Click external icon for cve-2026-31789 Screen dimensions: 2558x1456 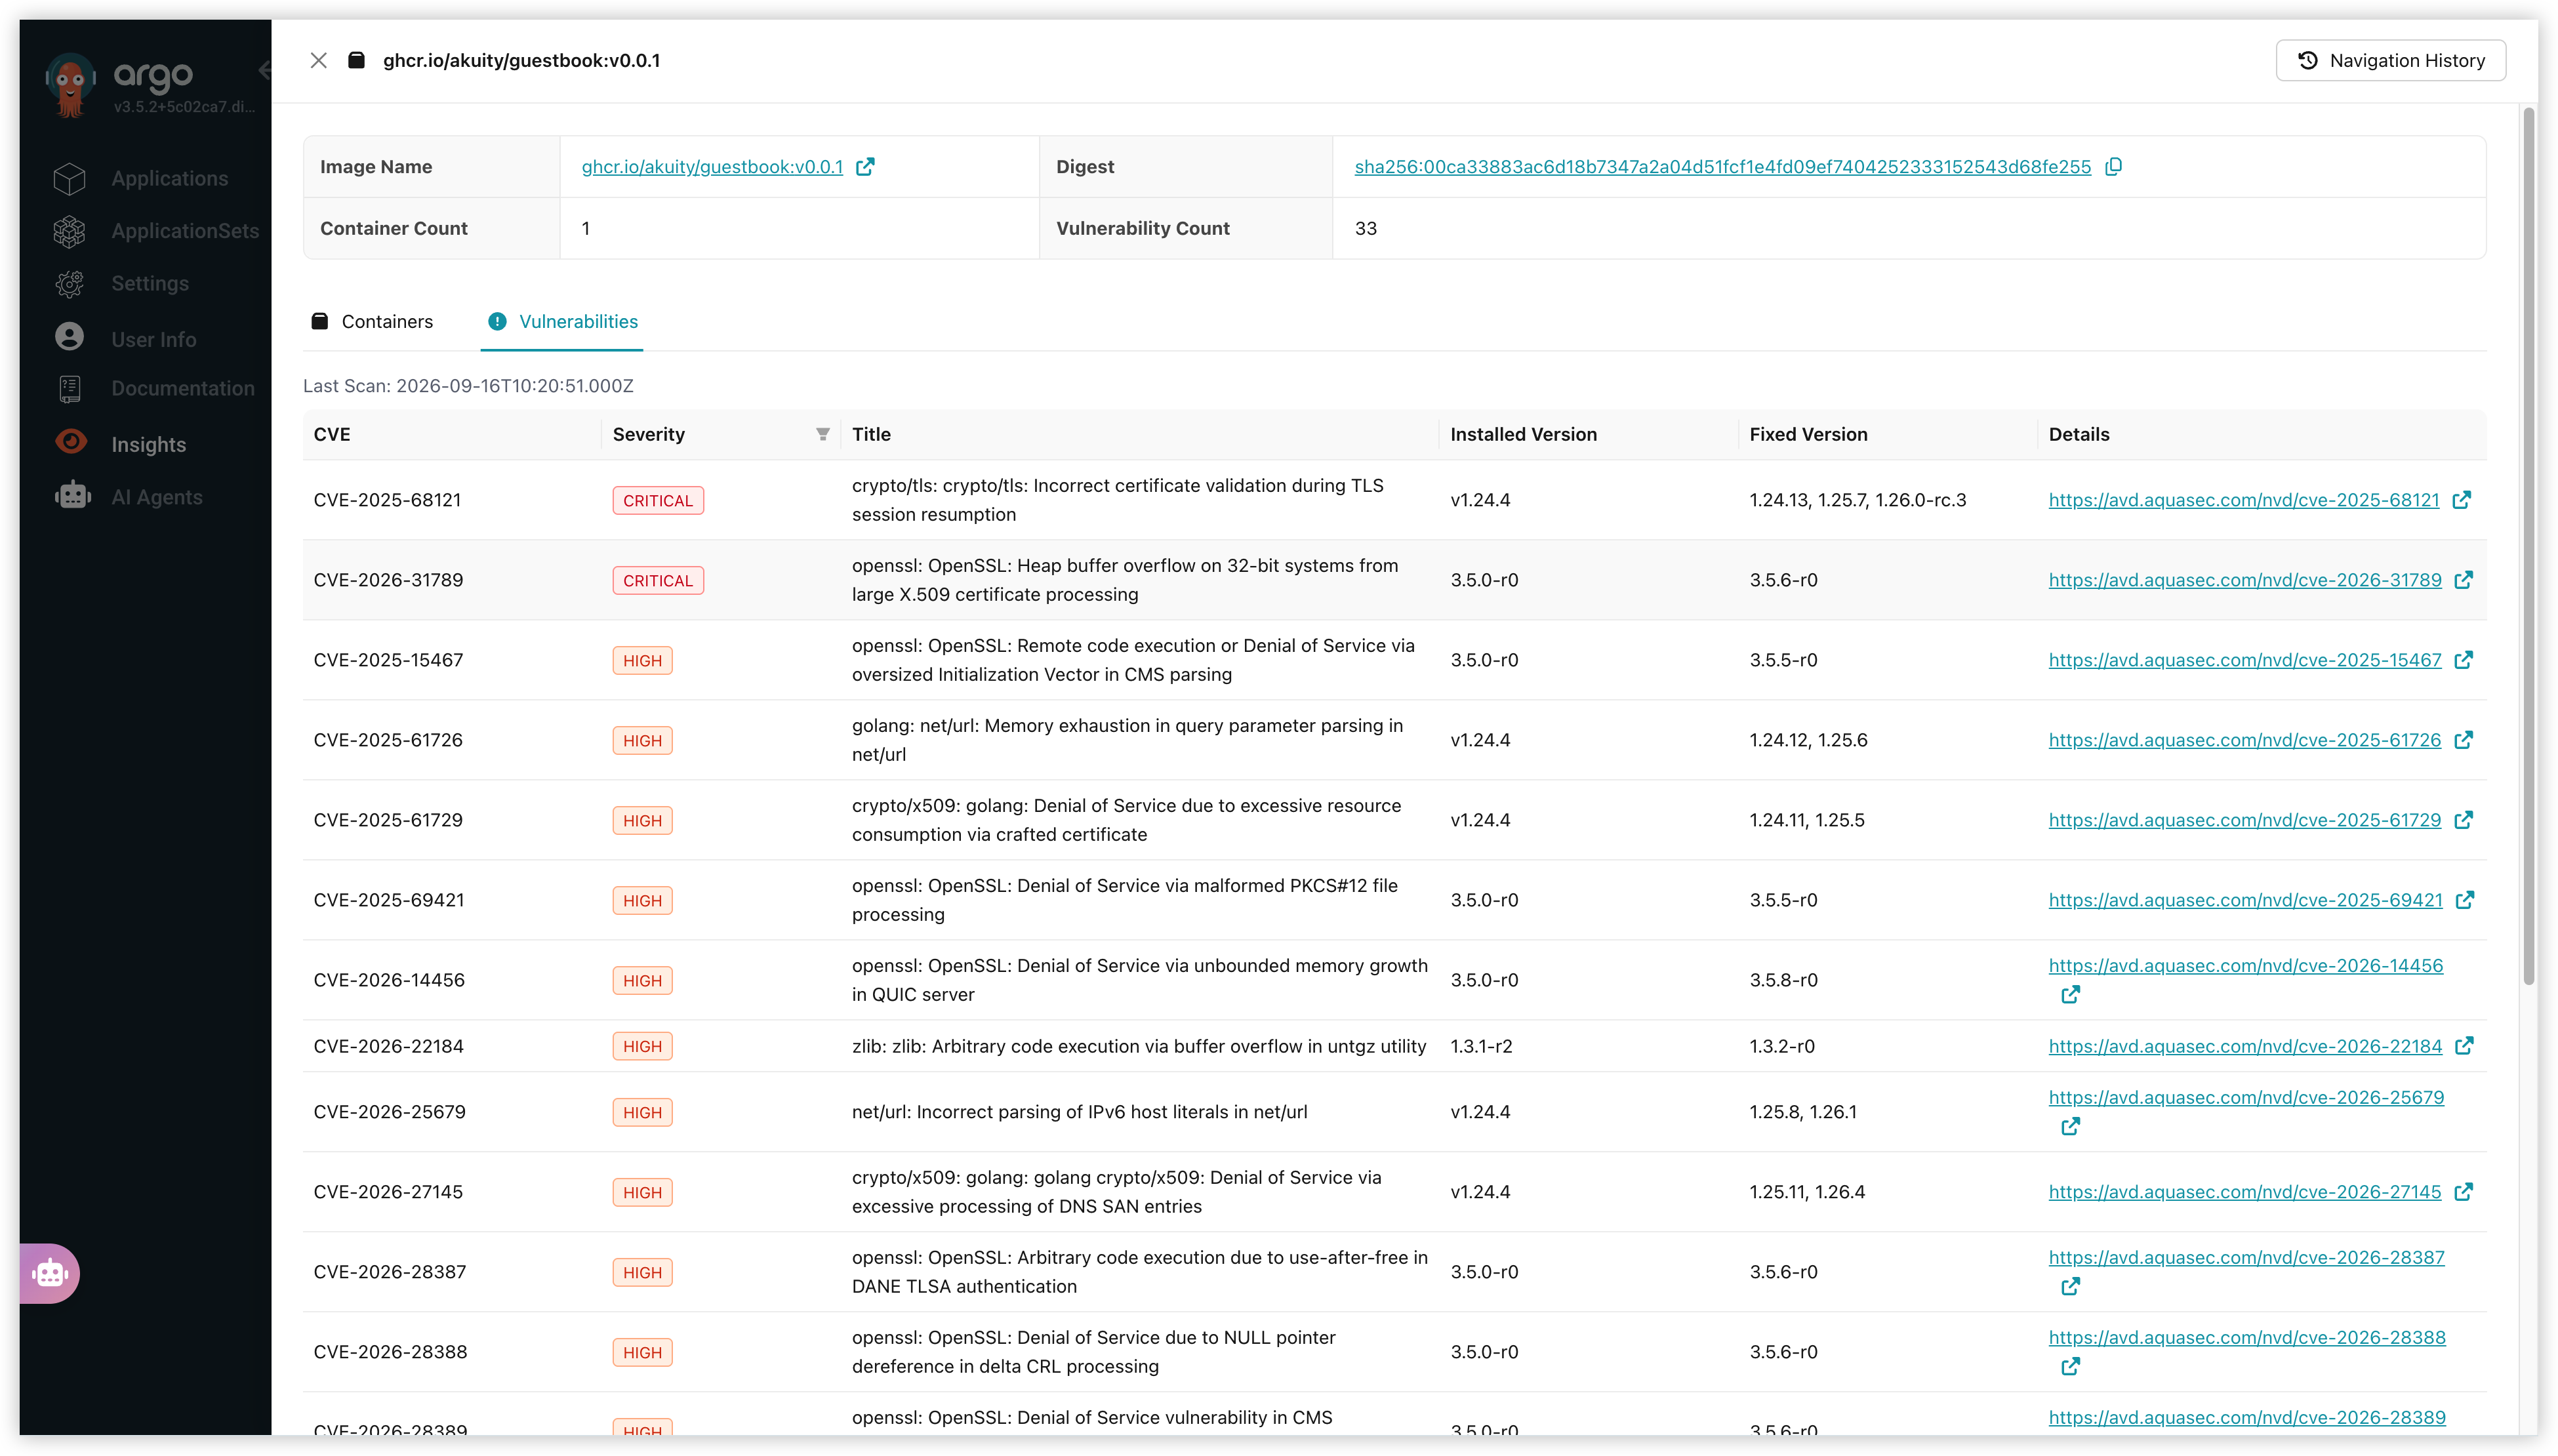click(2463, 580)
